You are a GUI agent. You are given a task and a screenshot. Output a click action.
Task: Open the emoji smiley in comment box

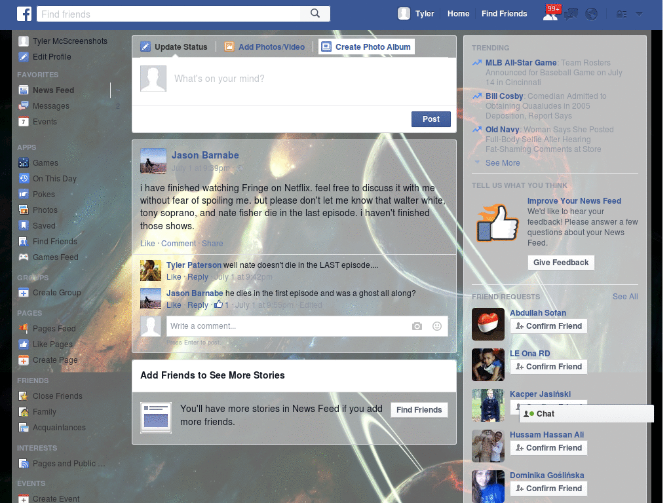(437, 326)
